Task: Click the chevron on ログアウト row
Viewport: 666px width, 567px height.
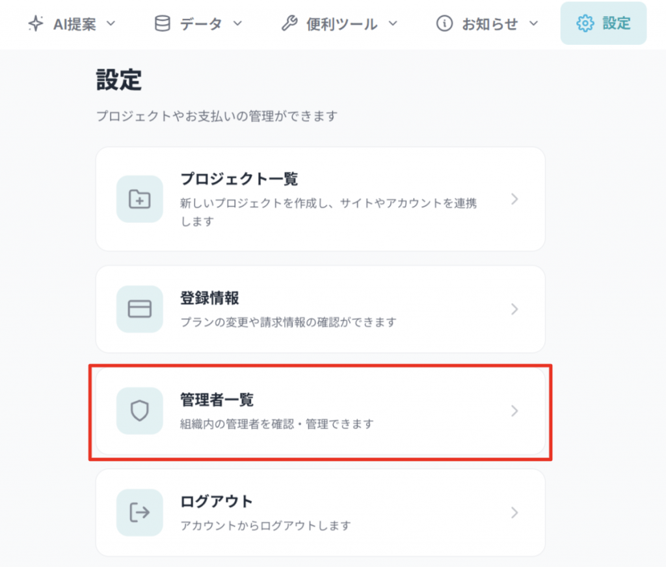Action: coord(514,512)
